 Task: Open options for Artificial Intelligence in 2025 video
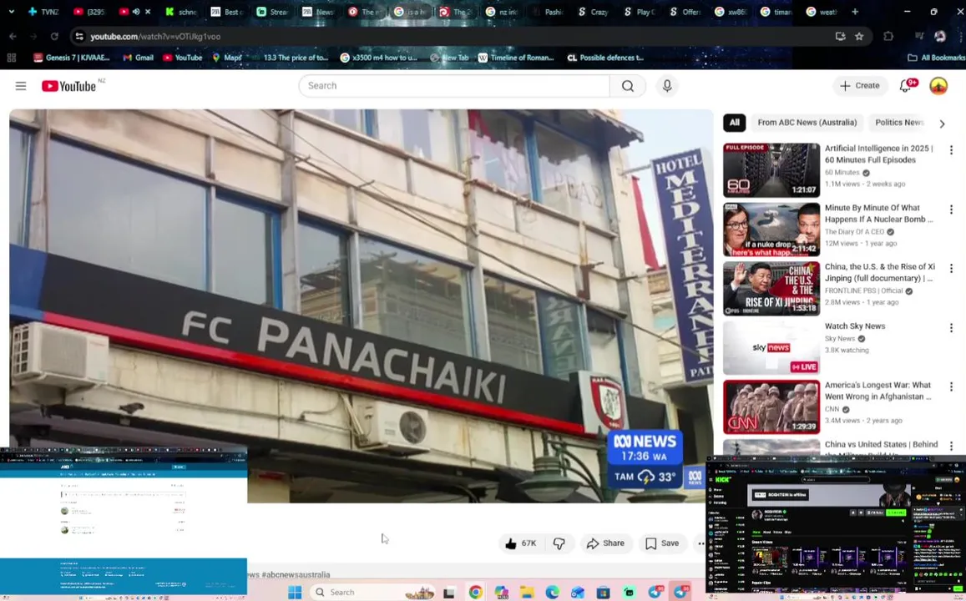951,149
